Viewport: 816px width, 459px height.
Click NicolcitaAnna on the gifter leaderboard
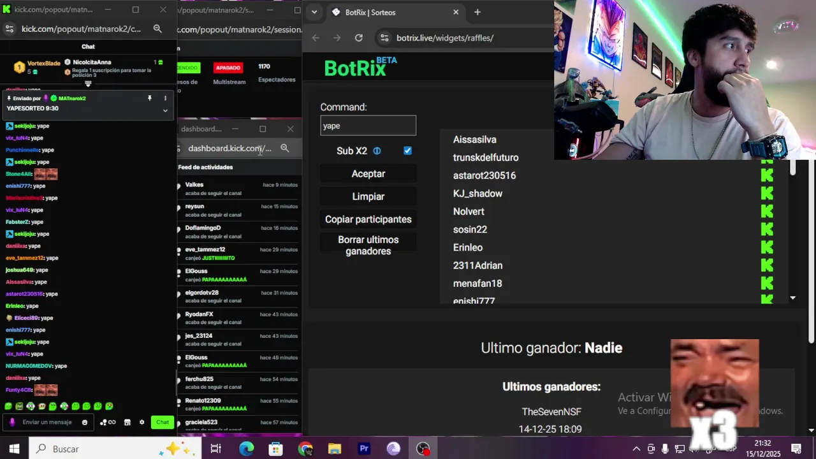pyautogui.click(x=92, y=62)
